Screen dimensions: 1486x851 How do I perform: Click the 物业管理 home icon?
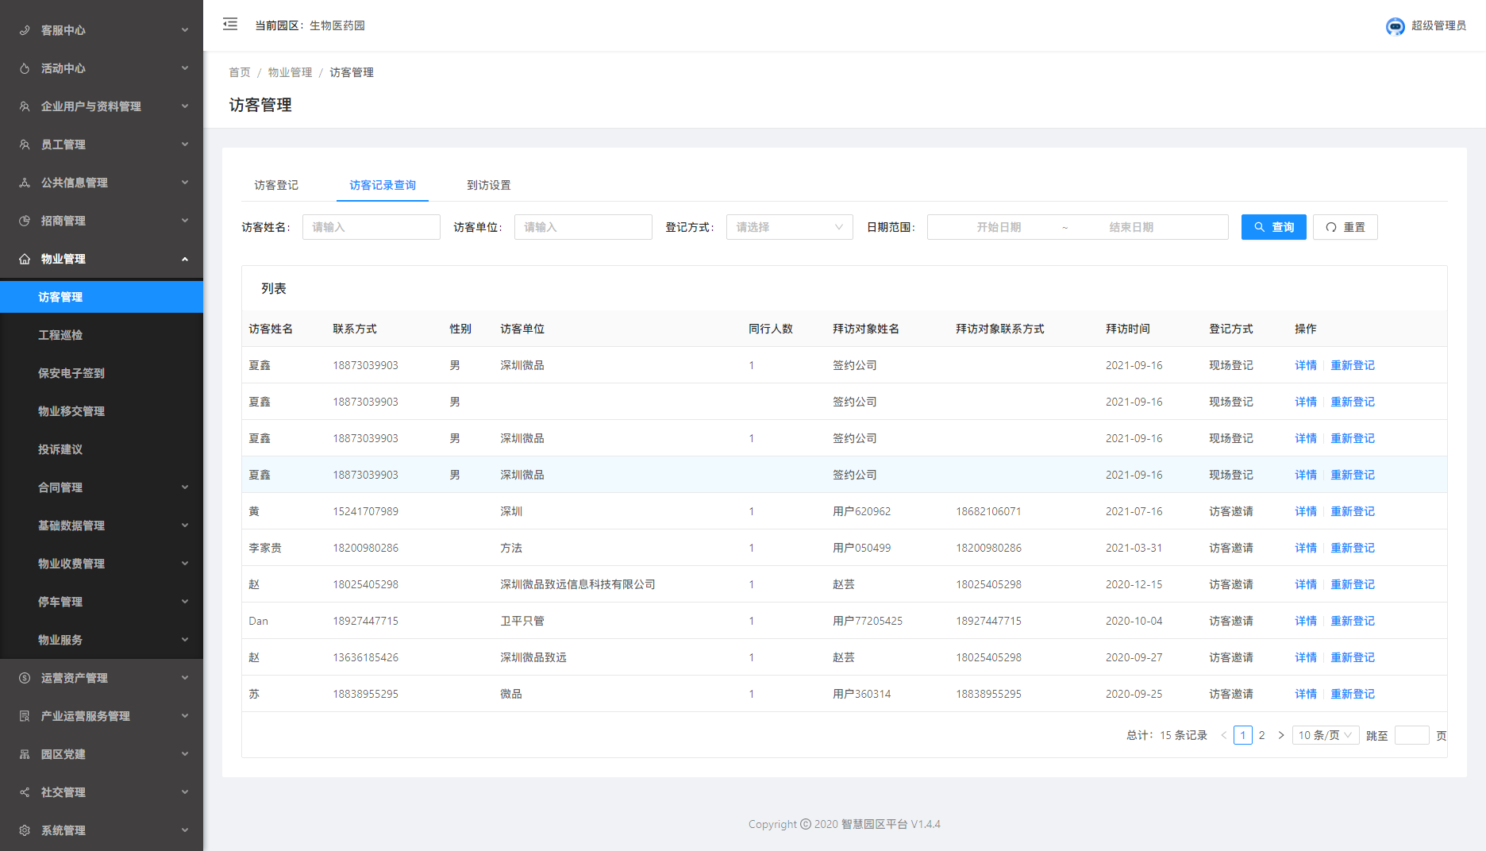[25, 259]
